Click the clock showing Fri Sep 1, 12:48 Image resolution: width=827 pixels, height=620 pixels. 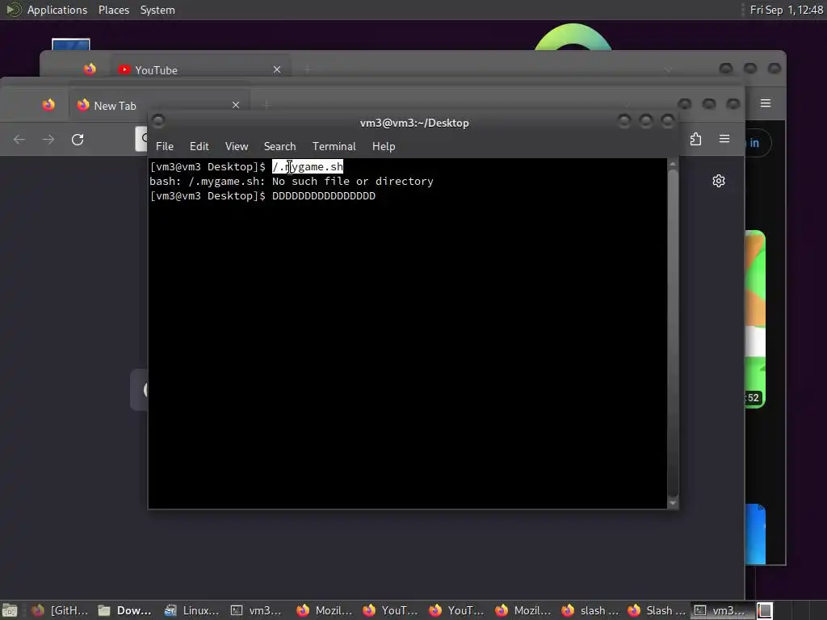click(x=787, y=10)
